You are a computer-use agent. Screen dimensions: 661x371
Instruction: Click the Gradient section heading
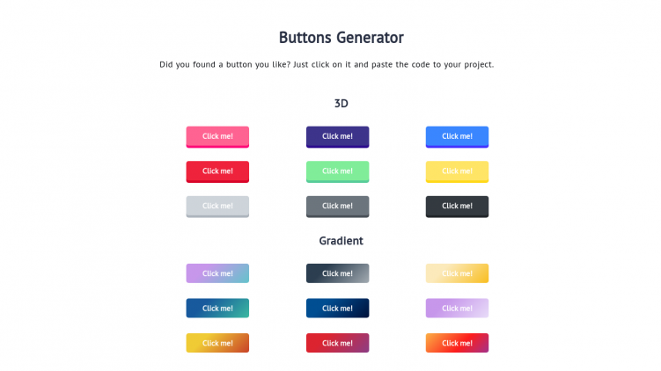click(341, 240)
